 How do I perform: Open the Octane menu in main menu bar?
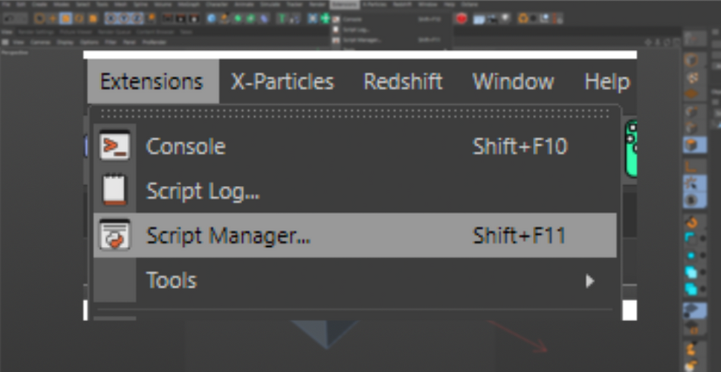click(x=470, y=4)
